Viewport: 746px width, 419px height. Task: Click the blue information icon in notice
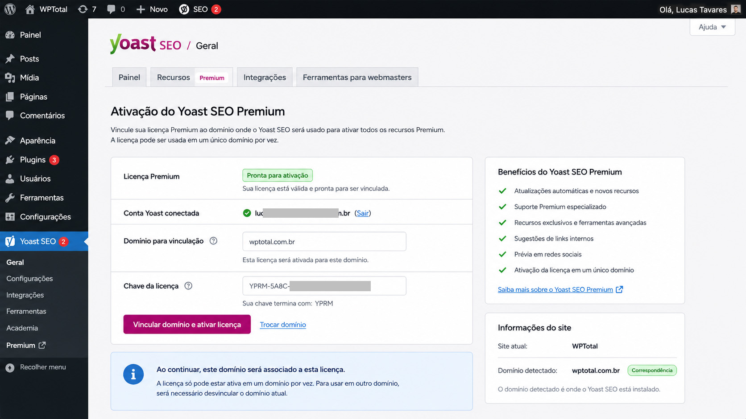tap(133, 374)
